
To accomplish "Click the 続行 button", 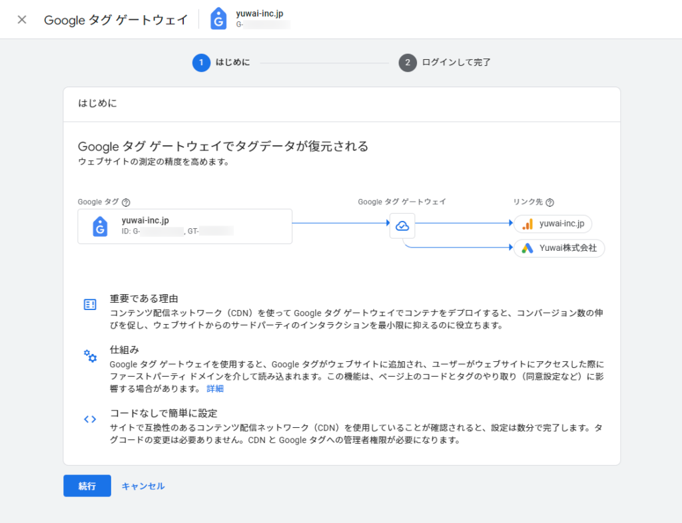I will coord(87,486).
